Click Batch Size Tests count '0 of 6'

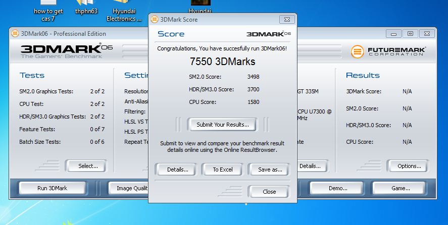pos(97,142)
